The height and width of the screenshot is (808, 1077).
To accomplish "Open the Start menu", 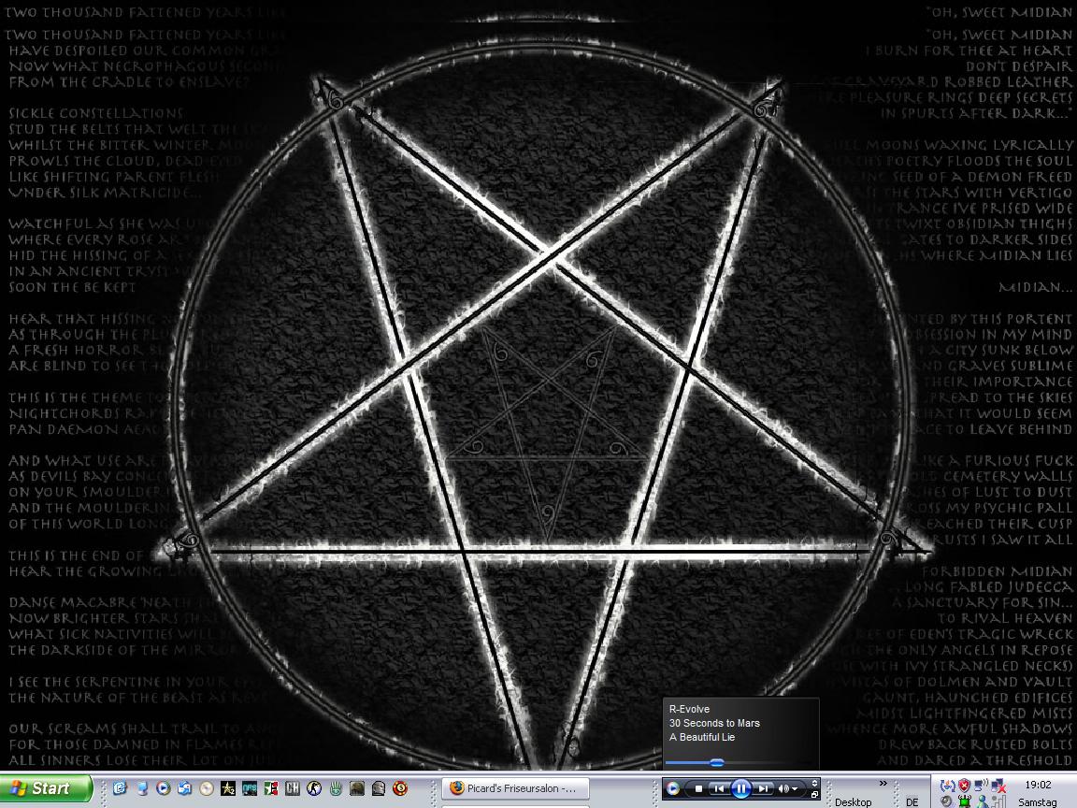I will (x=46, y=788).
